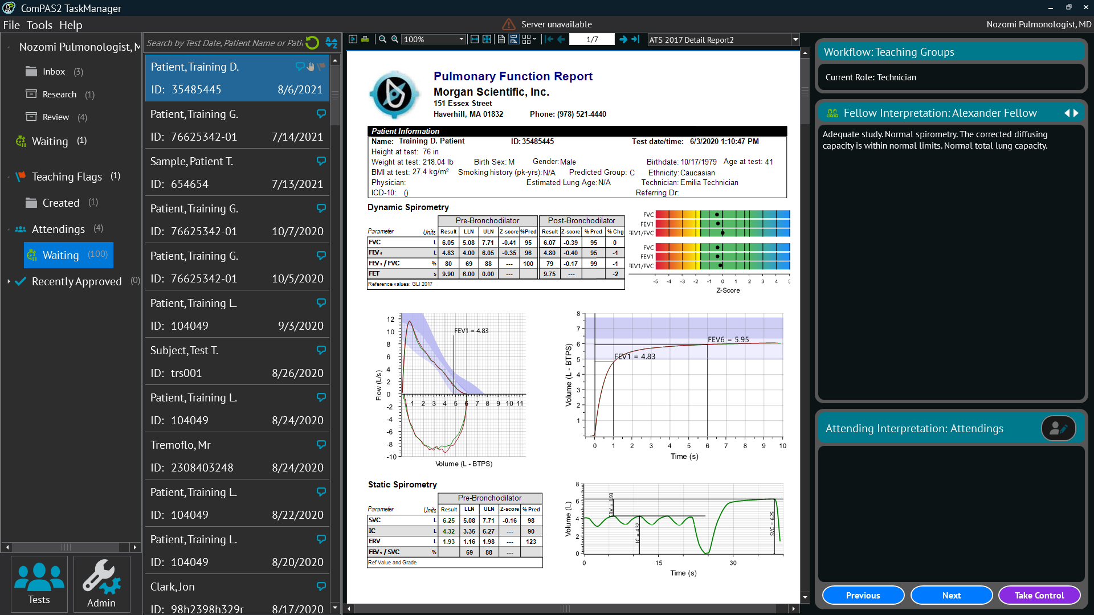Image resolution: width=1094 pixels, height=615 pixels.
Task: Go to previous report page
Action: pos(561,39)
